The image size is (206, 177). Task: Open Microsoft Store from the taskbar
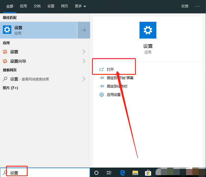(148, 173)
